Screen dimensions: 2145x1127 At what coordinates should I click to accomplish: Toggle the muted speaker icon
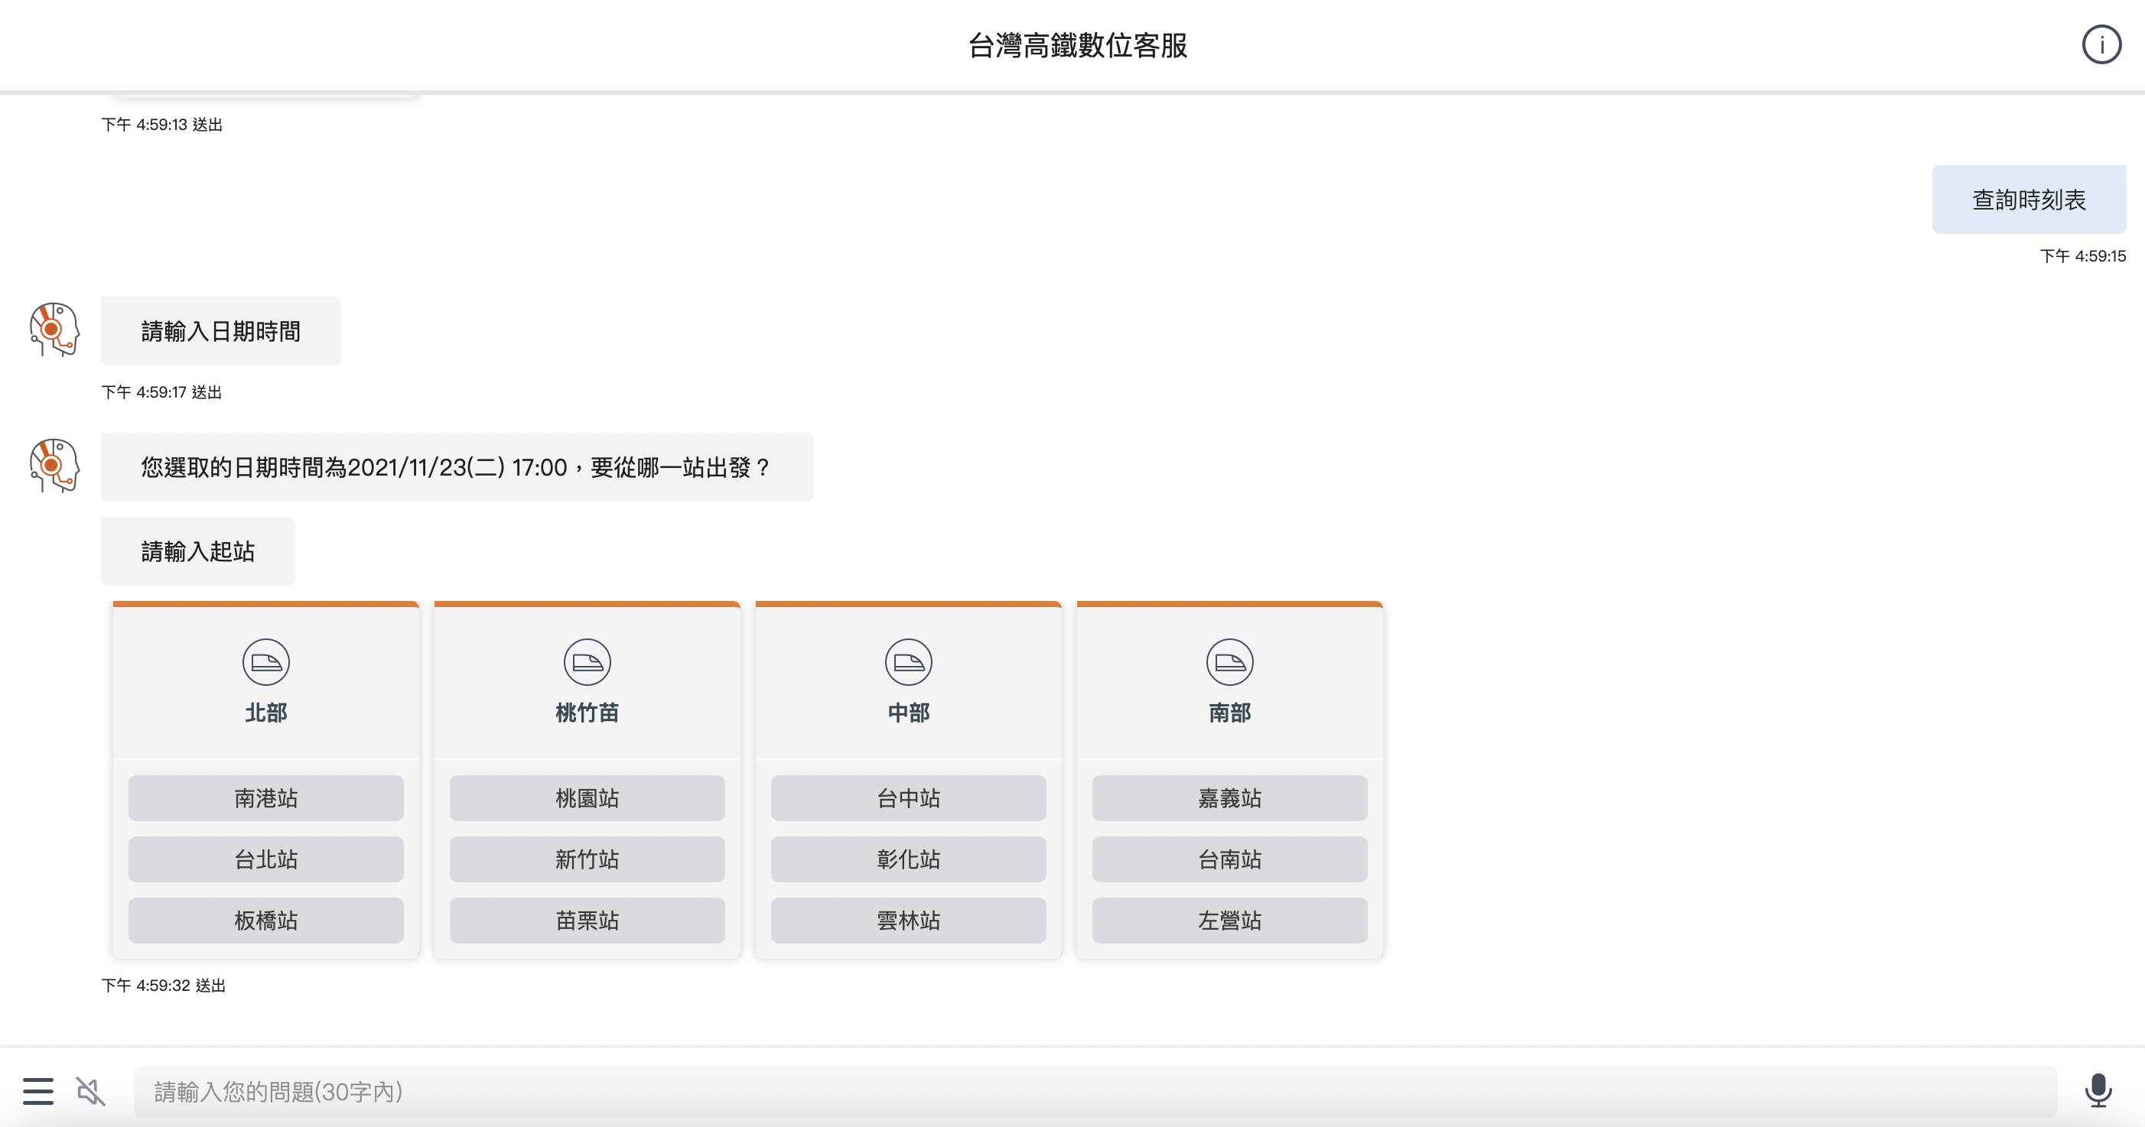[91, 1090]
